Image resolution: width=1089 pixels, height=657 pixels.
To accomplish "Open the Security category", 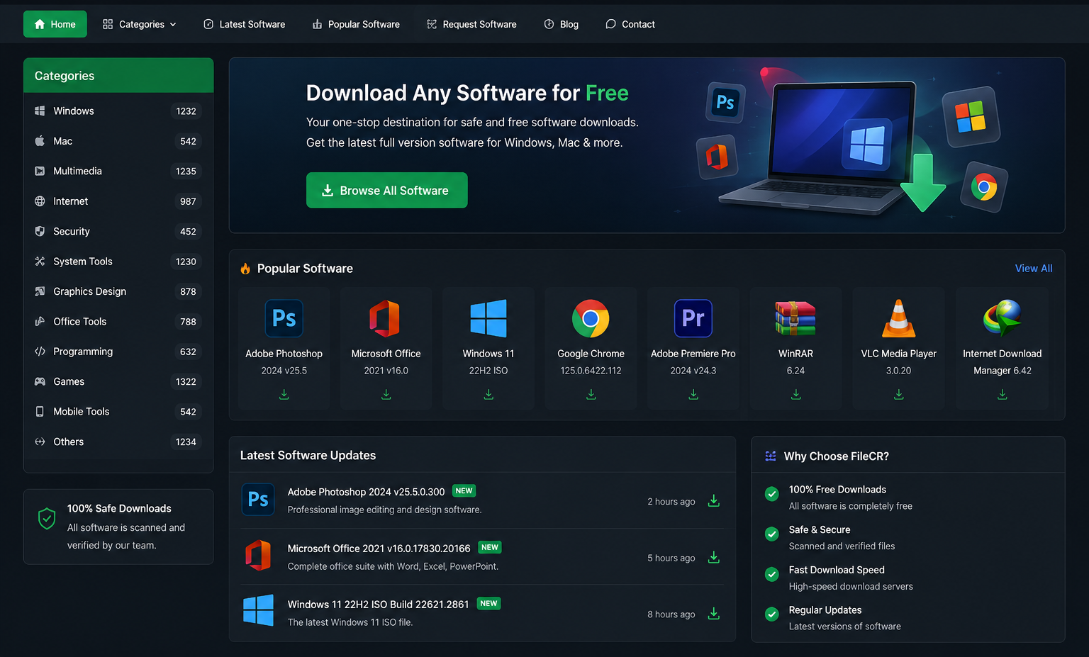I will tap(118, 232).
